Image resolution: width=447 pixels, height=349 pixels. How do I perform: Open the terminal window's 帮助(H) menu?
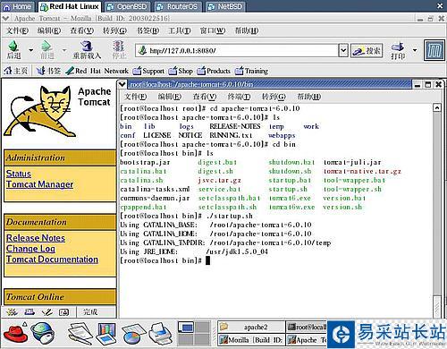pyautogui.click(x=309, y=97)
